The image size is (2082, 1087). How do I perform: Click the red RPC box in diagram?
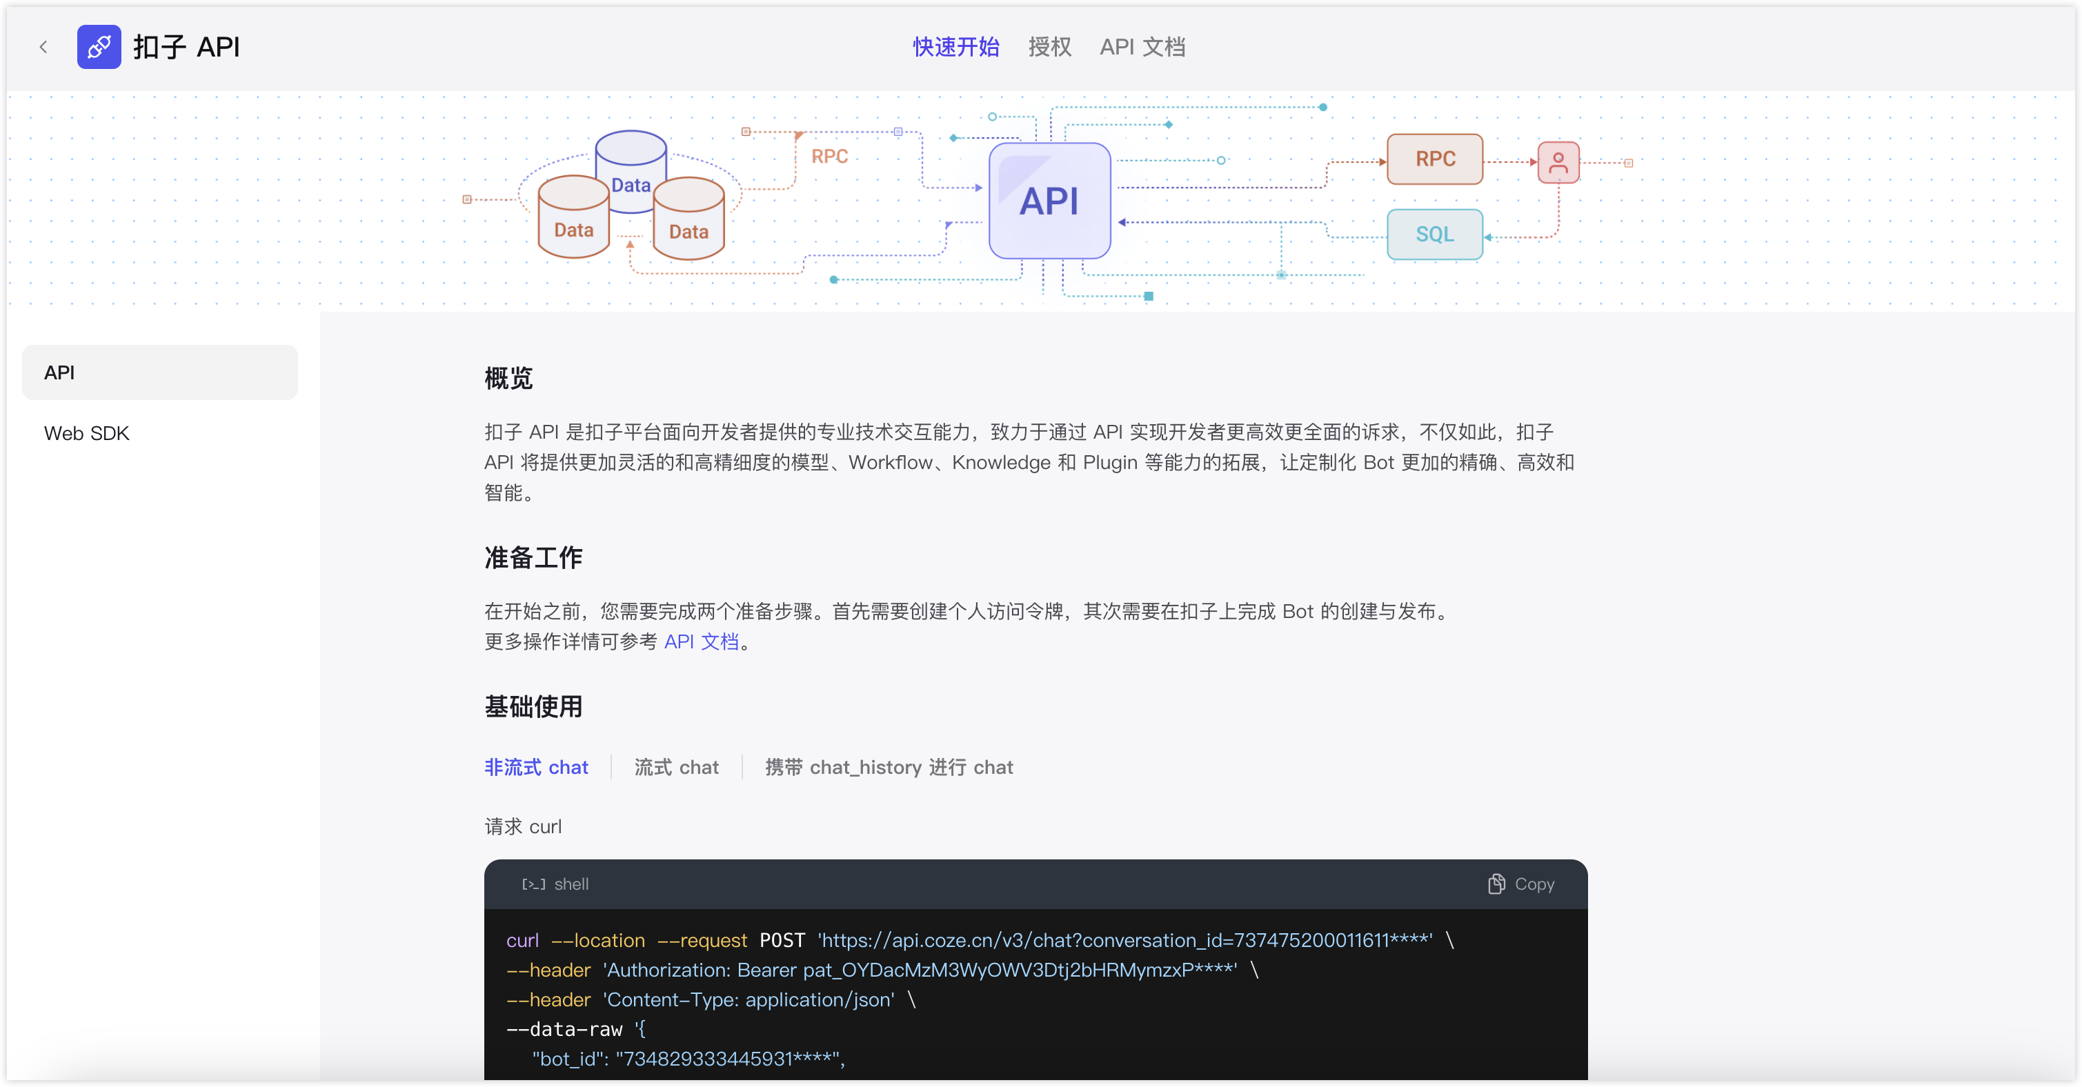click(x=1435, y=159)
